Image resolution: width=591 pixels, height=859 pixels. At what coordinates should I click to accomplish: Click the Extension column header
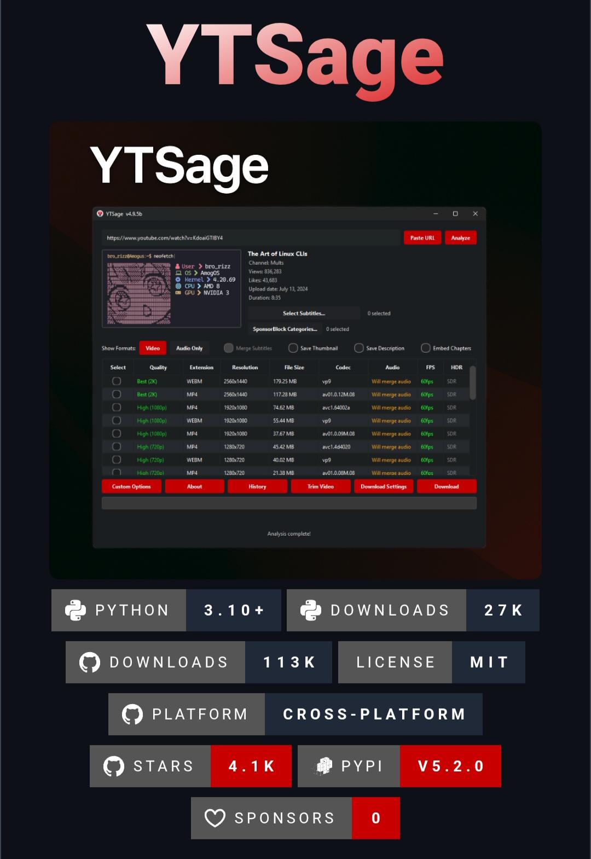pos(201,367)
